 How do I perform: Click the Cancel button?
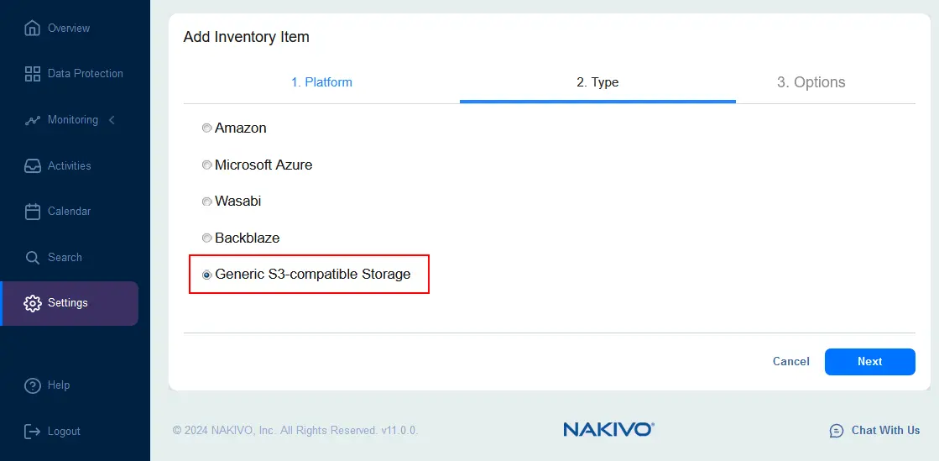(791, 361)
